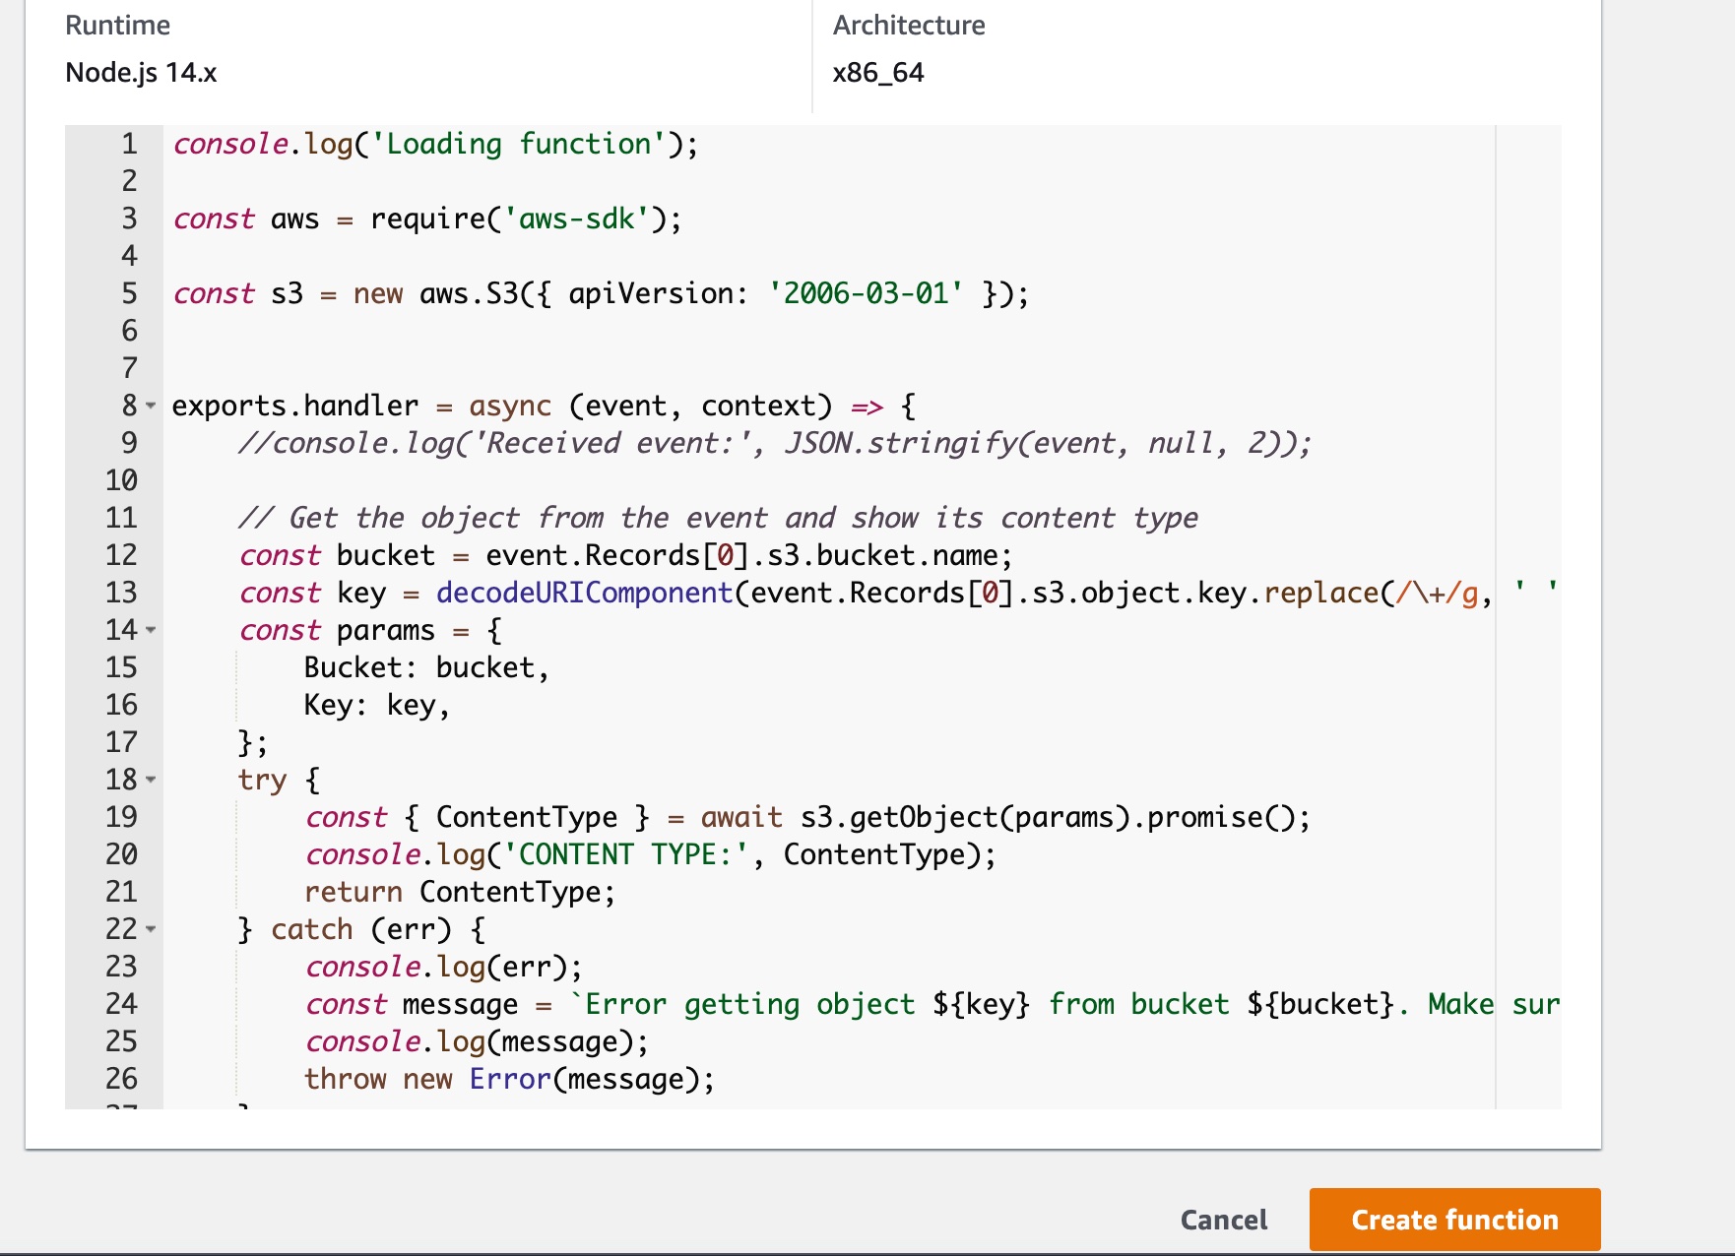Place cursor in 'Loading function' string
The image size is (1735, 1256).
coord(518,144)
